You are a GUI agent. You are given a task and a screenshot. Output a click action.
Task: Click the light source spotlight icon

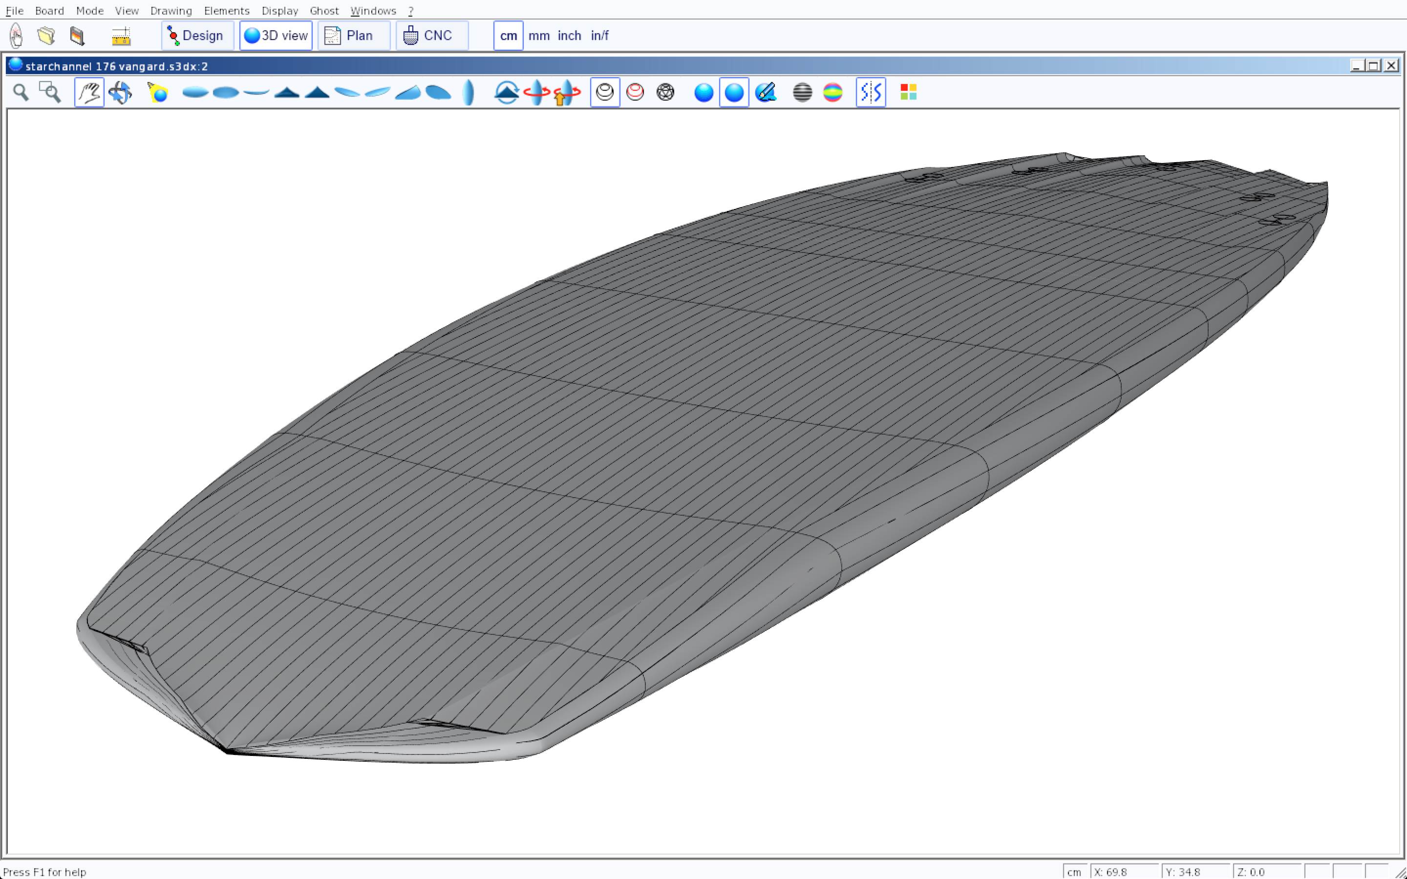(158, 92)
